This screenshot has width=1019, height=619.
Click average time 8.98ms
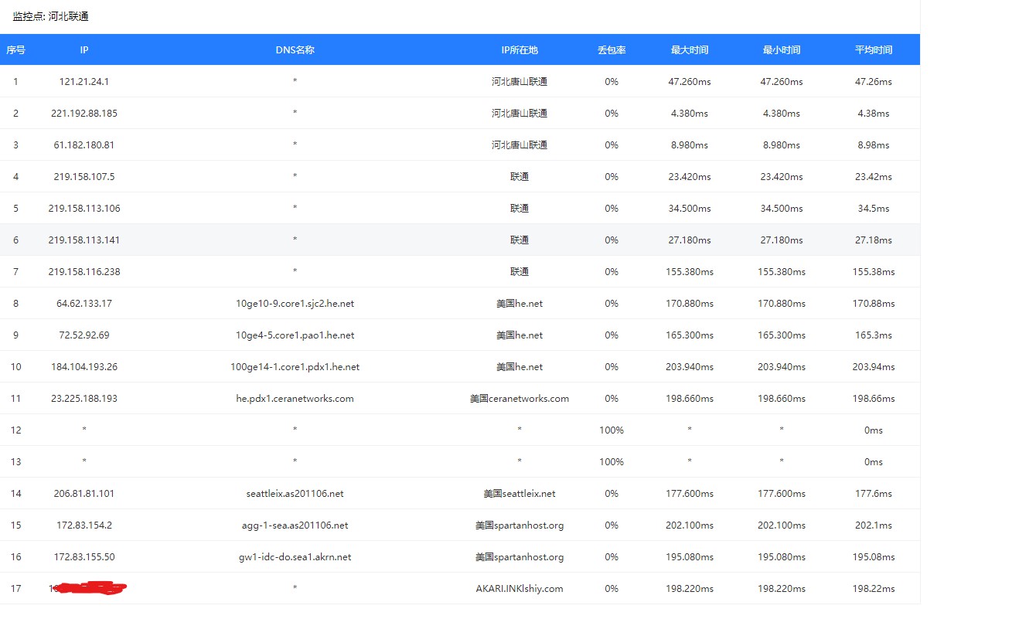pyautogui.click(x=874, y=145)
